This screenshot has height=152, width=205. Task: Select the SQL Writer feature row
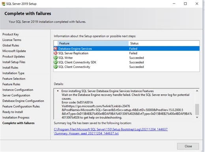[127, 58]
